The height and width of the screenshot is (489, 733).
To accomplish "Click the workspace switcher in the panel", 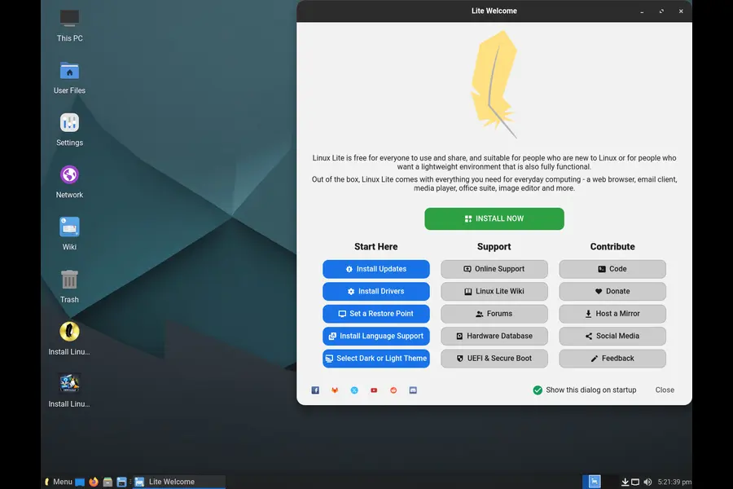I will coord(600,482).
